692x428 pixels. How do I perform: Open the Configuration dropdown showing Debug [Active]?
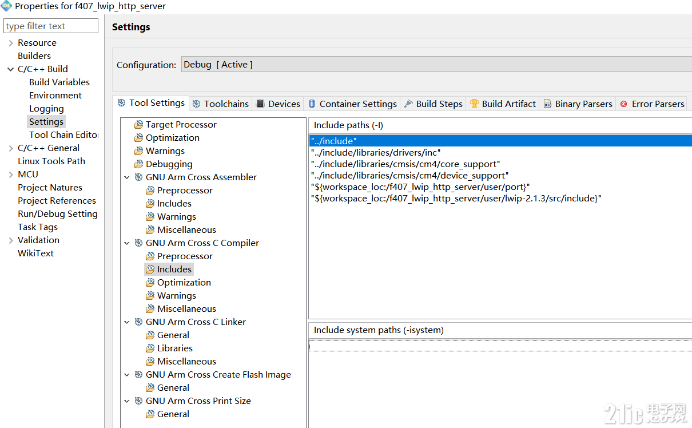tap(436, 65)
